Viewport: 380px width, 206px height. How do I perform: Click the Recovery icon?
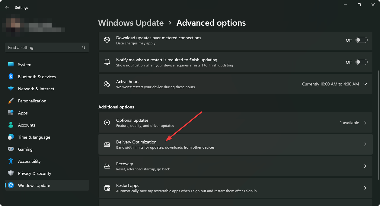(107, 166)
